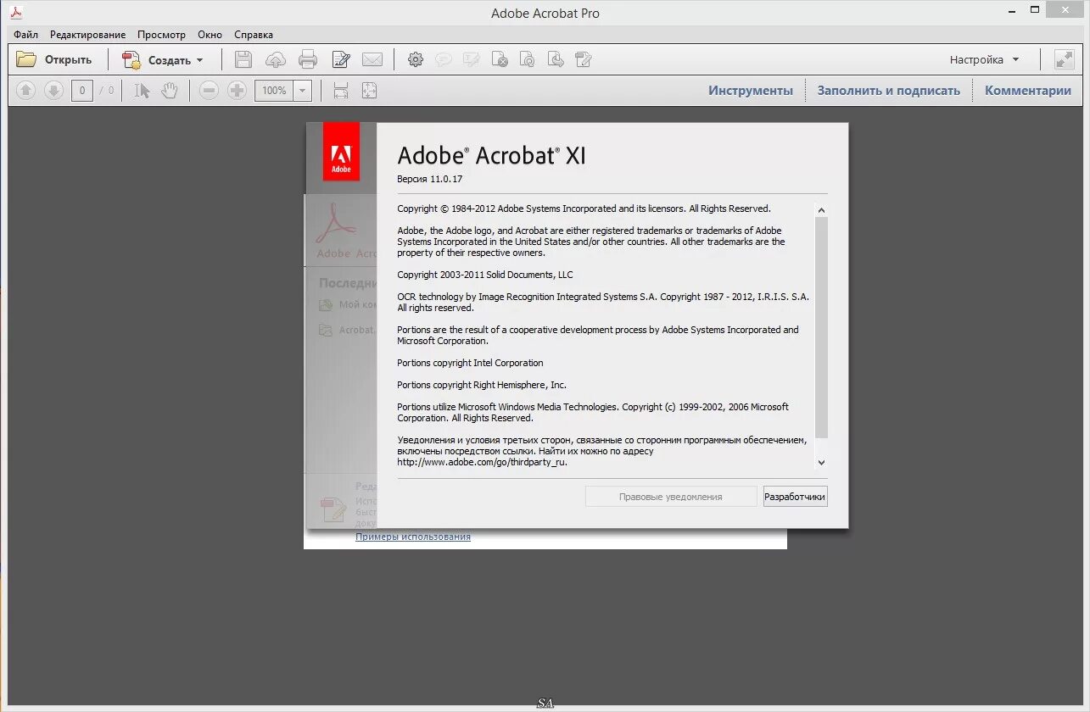This screenshot has height=712, width=1090.
Task: Click the delete page icon
Action: 500,59
